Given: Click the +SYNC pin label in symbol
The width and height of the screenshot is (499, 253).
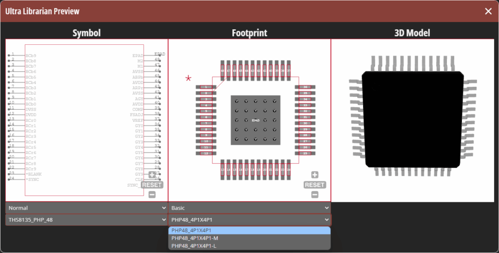Looking at the screenshot, I should [33, 180].
